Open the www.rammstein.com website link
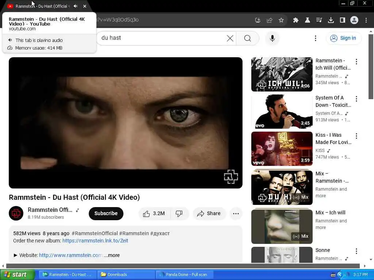The width and height of the screenshot is (374, 280). pos(70,255)
